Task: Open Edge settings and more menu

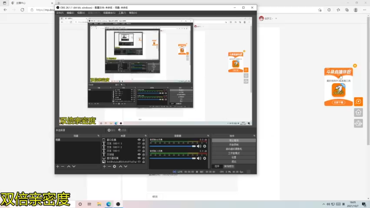Action: pos(364,10)
